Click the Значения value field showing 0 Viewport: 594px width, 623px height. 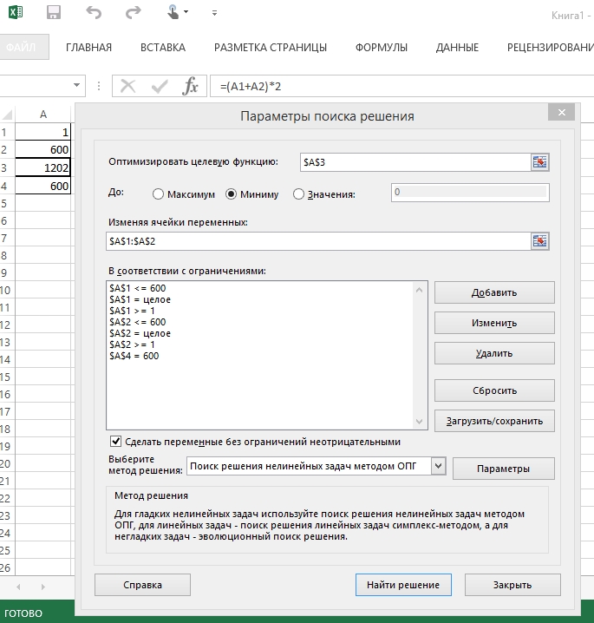(470, 193)
